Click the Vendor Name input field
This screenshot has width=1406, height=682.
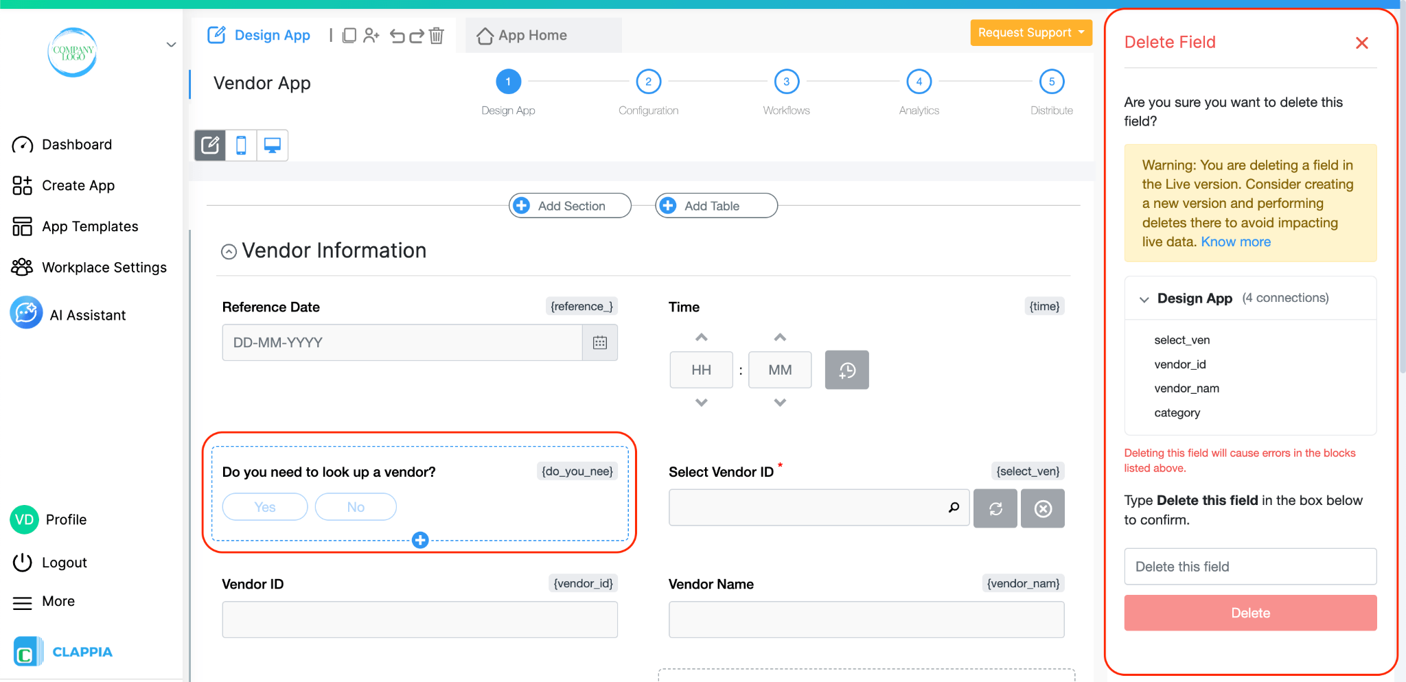(866, 620)
